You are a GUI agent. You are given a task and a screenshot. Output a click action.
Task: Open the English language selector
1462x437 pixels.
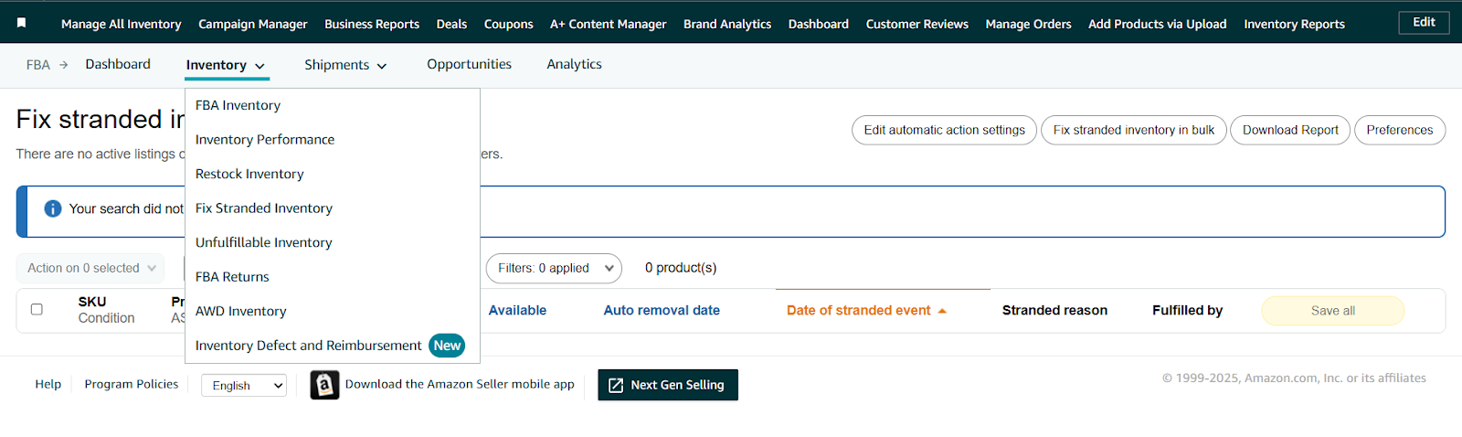pos(244,386)
